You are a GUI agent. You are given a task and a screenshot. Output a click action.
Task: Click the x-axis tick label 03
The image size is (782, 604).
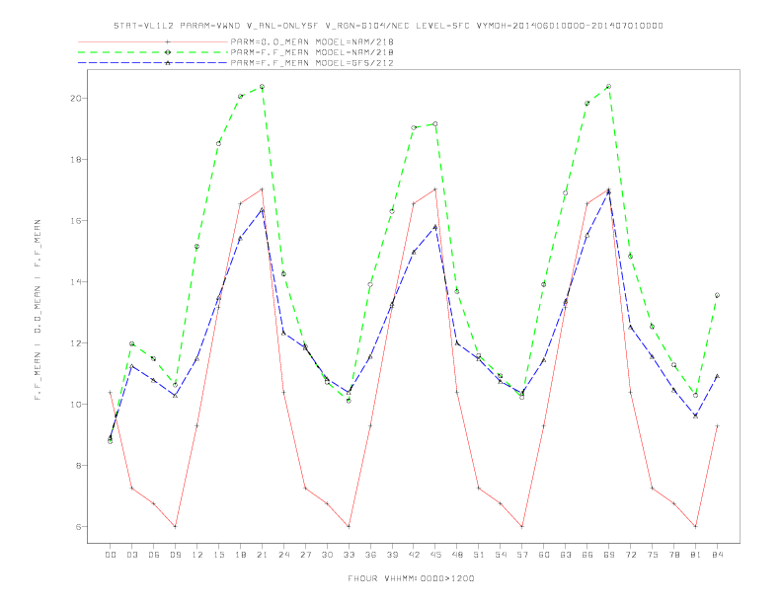(x=131, y=555)
